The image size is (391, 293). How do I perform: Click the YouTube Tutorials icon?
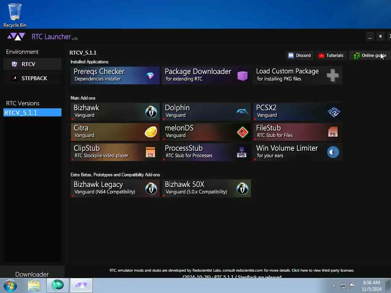point(322,56)
